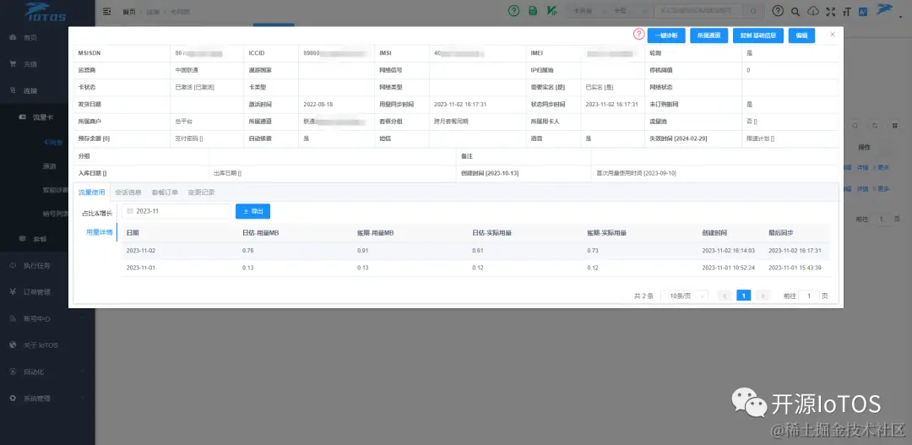Viewport: 912px width, 445px height.
Task: Click the cloud download icon in header
Action: click(814, 11)
